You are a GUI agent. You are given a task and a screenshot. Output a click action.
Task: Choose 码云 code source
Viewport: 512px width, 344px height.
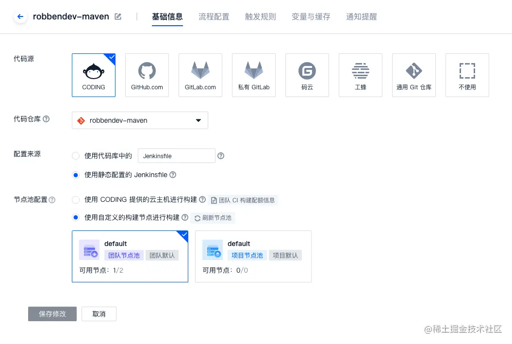(307, 75)
